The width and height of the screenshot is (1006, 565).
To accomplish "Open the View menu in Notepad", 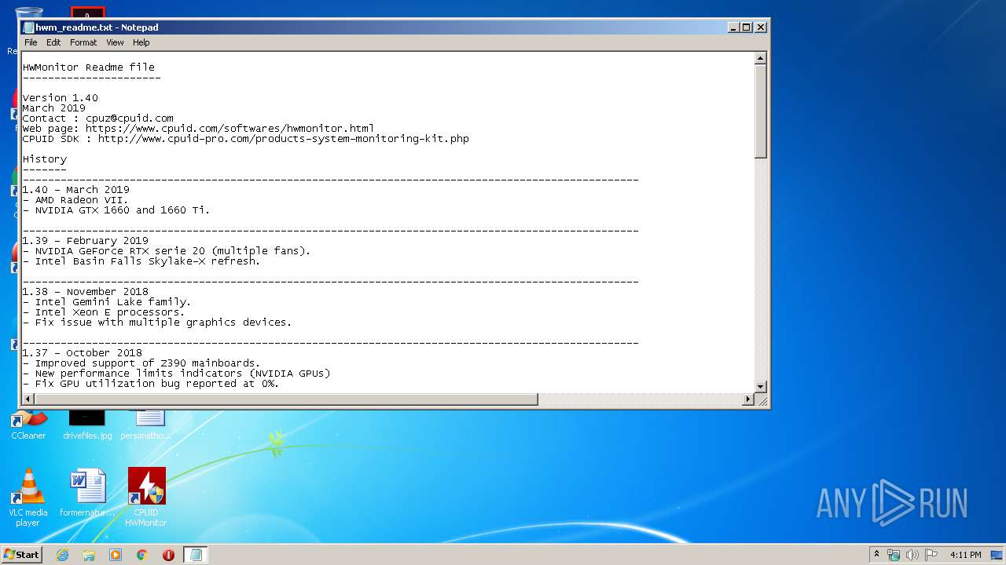I will point(115,42).
